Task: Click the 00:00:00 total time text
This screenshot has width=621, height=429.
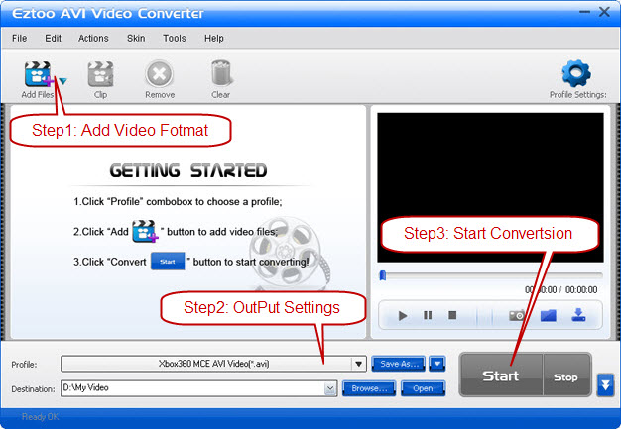Action: point(581,290)
